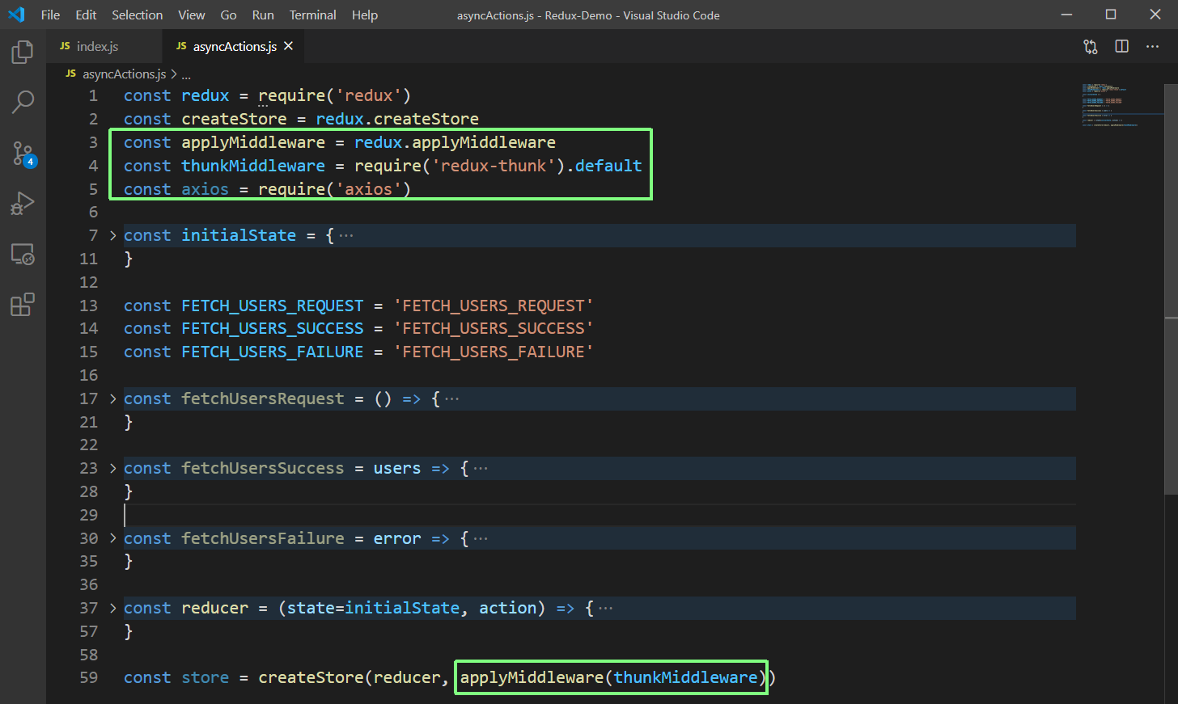The image size is (1178, 704).
Task: Click the breadcrumb ellipsis symbol entry
Action: click(x=186, y=74)
